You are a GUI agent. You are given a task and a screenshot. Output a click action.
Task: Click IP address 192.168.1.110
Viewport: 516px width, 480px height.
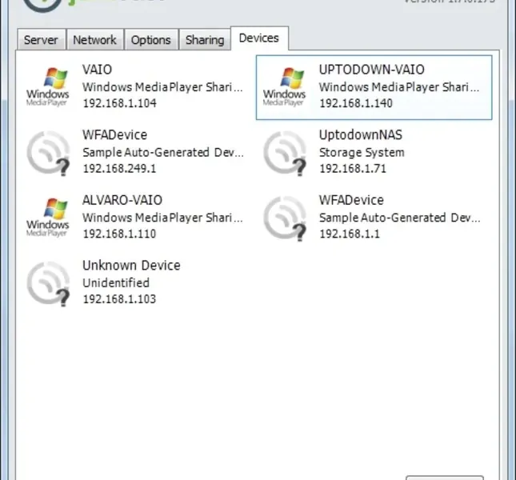119,234
